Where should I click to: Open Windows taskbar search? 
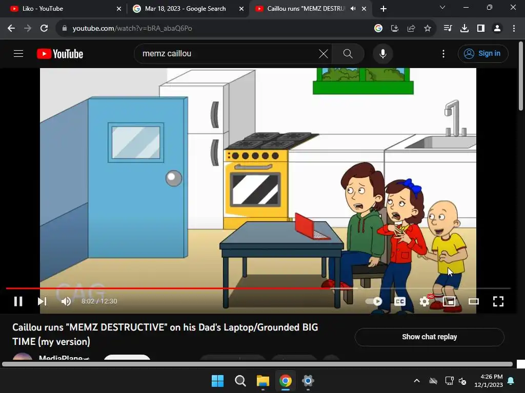point(240,381)
